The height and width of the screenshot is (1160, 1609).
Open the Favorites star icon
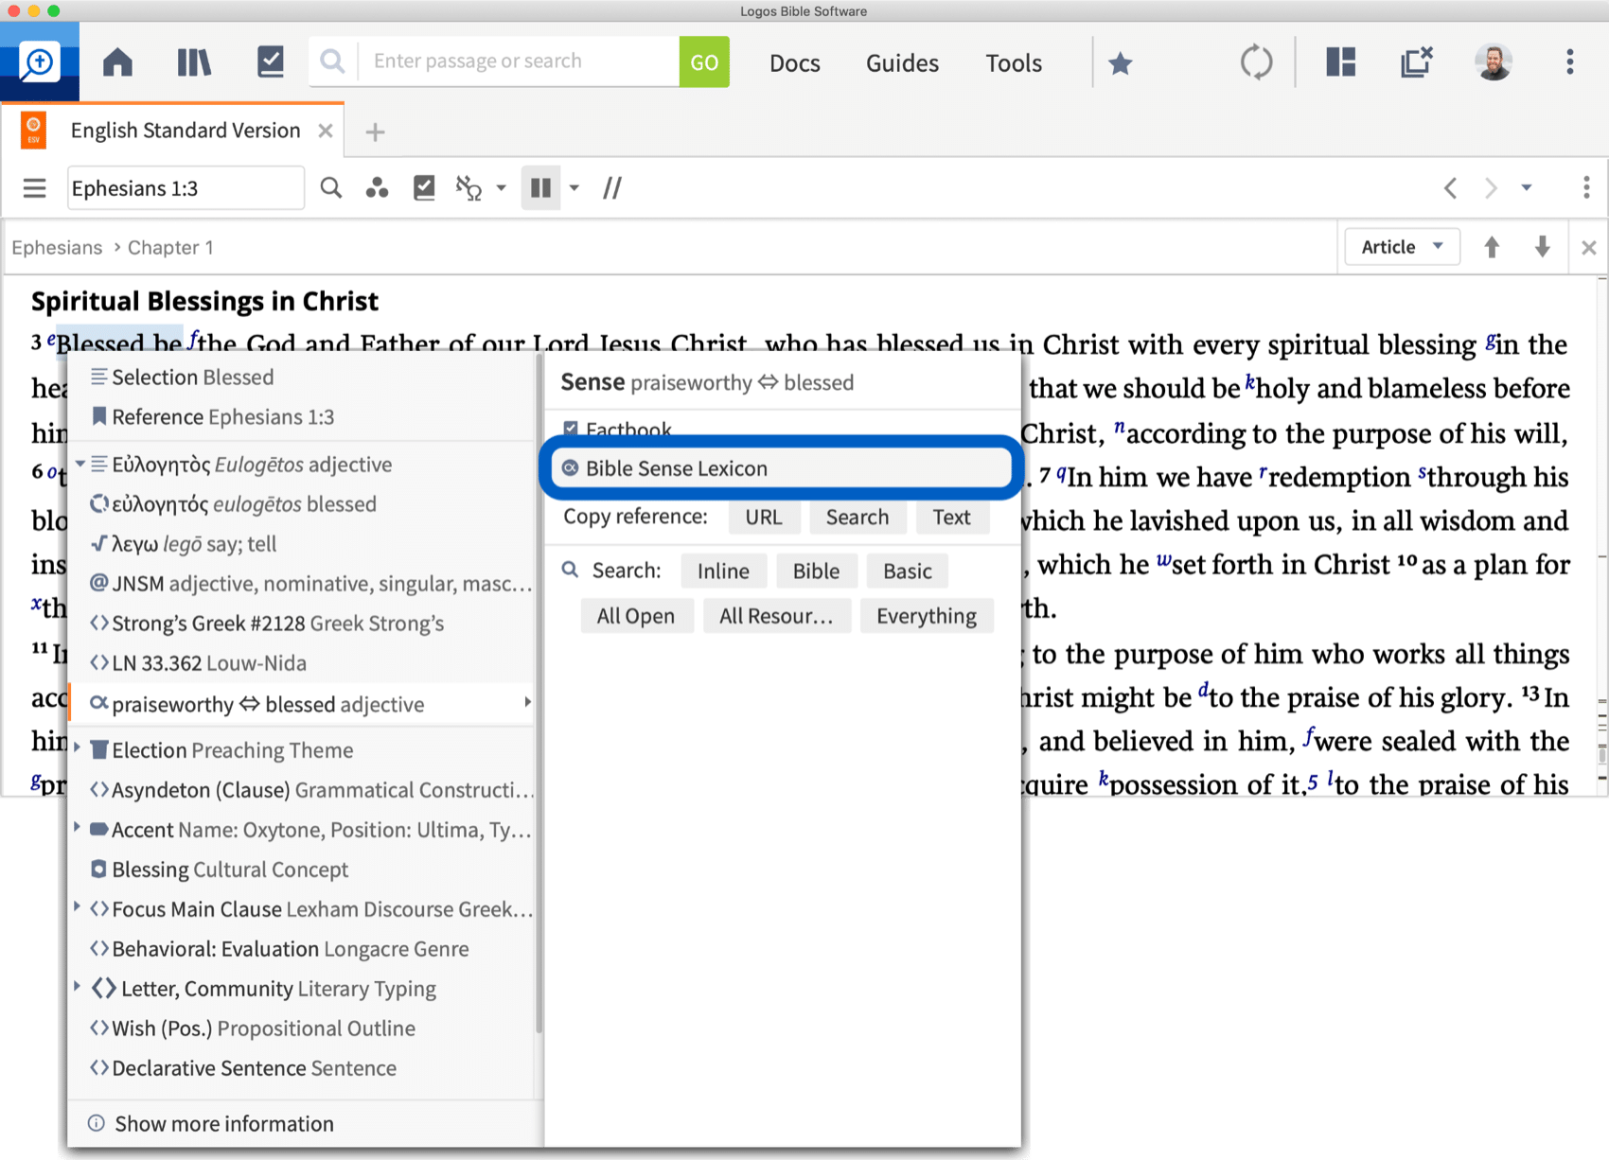[1121, 63]
